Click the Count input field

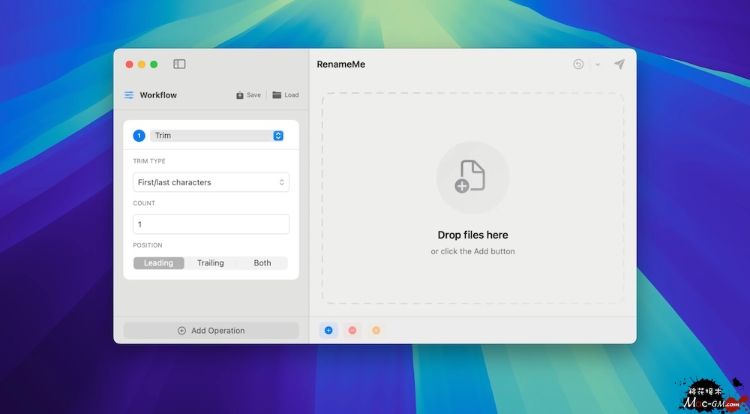tap(211, 224)
